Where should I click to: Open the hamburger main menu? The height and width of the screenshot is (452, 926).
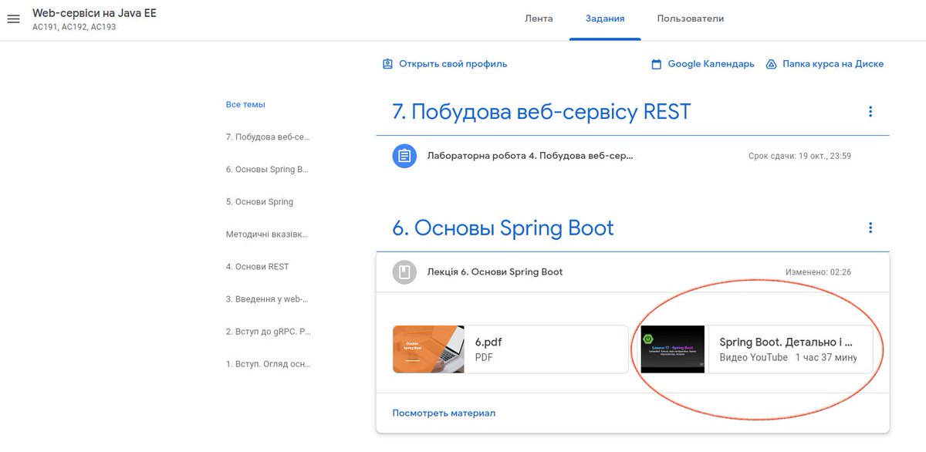click(13, 19)
